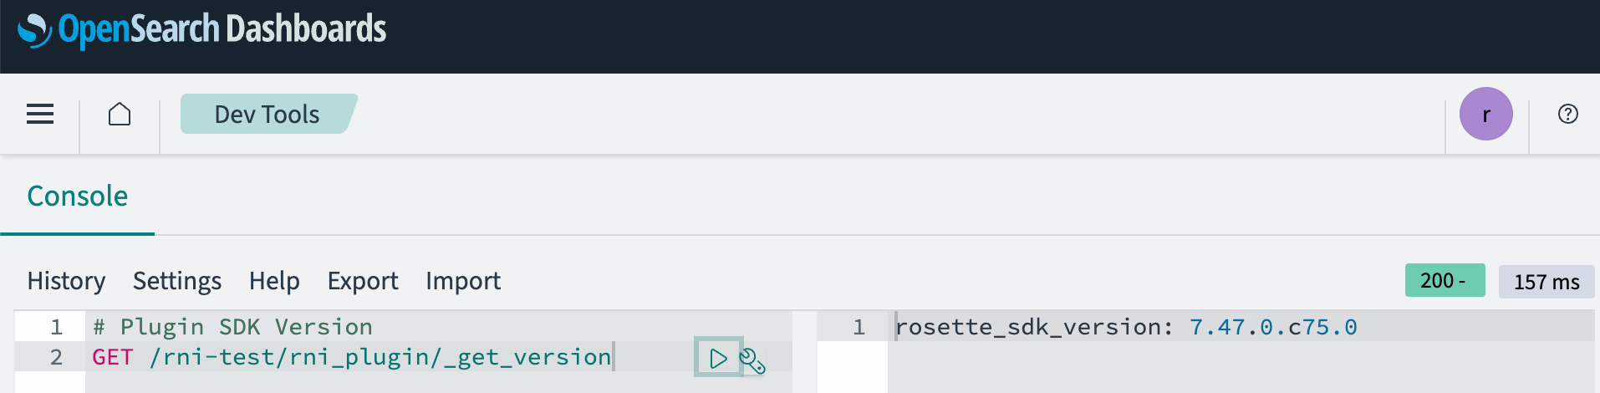Image resolution: width=1600 pixels, height=393 pixels.
Task: Click the 200 status badge
Action: click(1445, 280)
